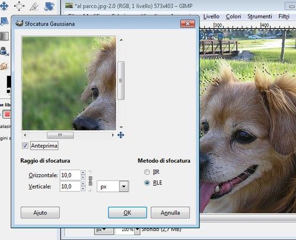
Task: Confirm blur with OK button
Action: (x=127, y=213)
